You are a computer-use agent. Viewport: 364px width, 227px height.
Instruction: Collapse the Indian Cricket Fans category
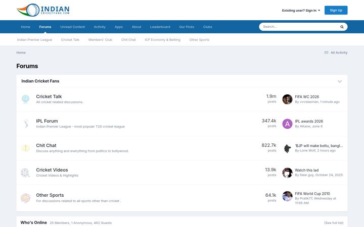point(340,81)
